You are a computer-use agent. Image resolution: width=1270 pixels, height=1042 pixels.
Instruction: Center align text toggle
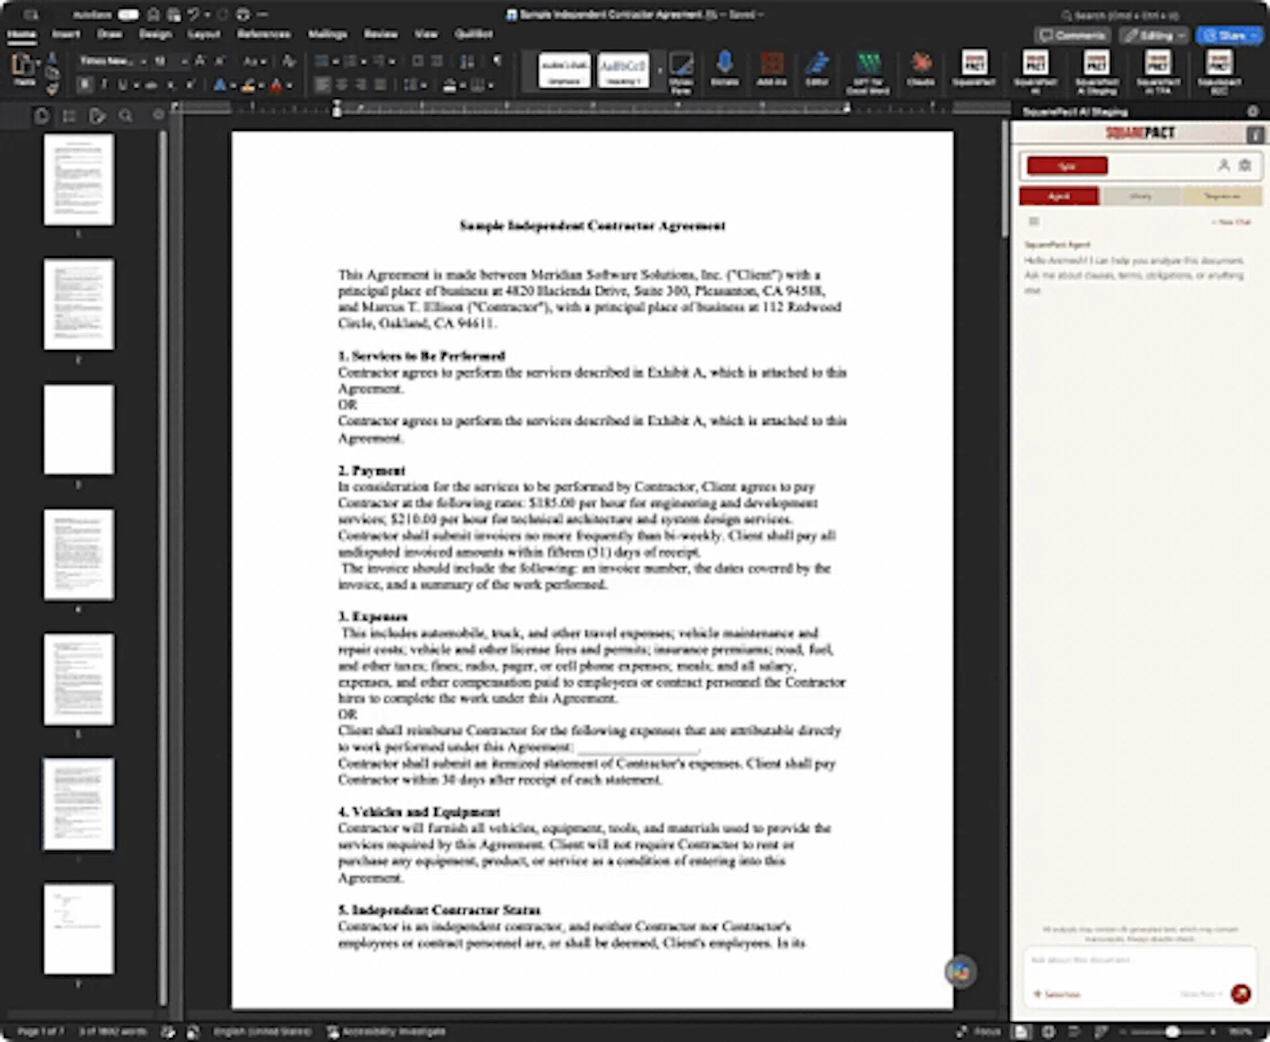pos(342,85)
